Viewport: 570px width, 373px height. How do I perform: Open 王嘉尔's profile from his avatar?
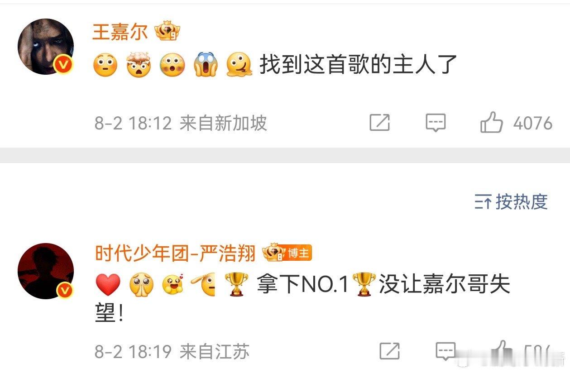[x=45, y=47]
